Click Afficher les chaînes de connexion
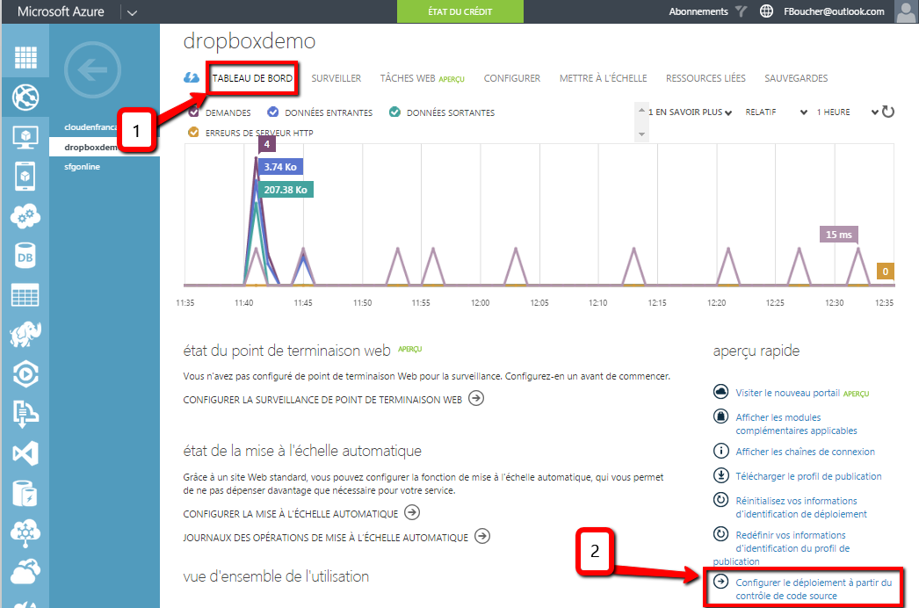This screenshot has height=608, width=919. click(806, 452)
